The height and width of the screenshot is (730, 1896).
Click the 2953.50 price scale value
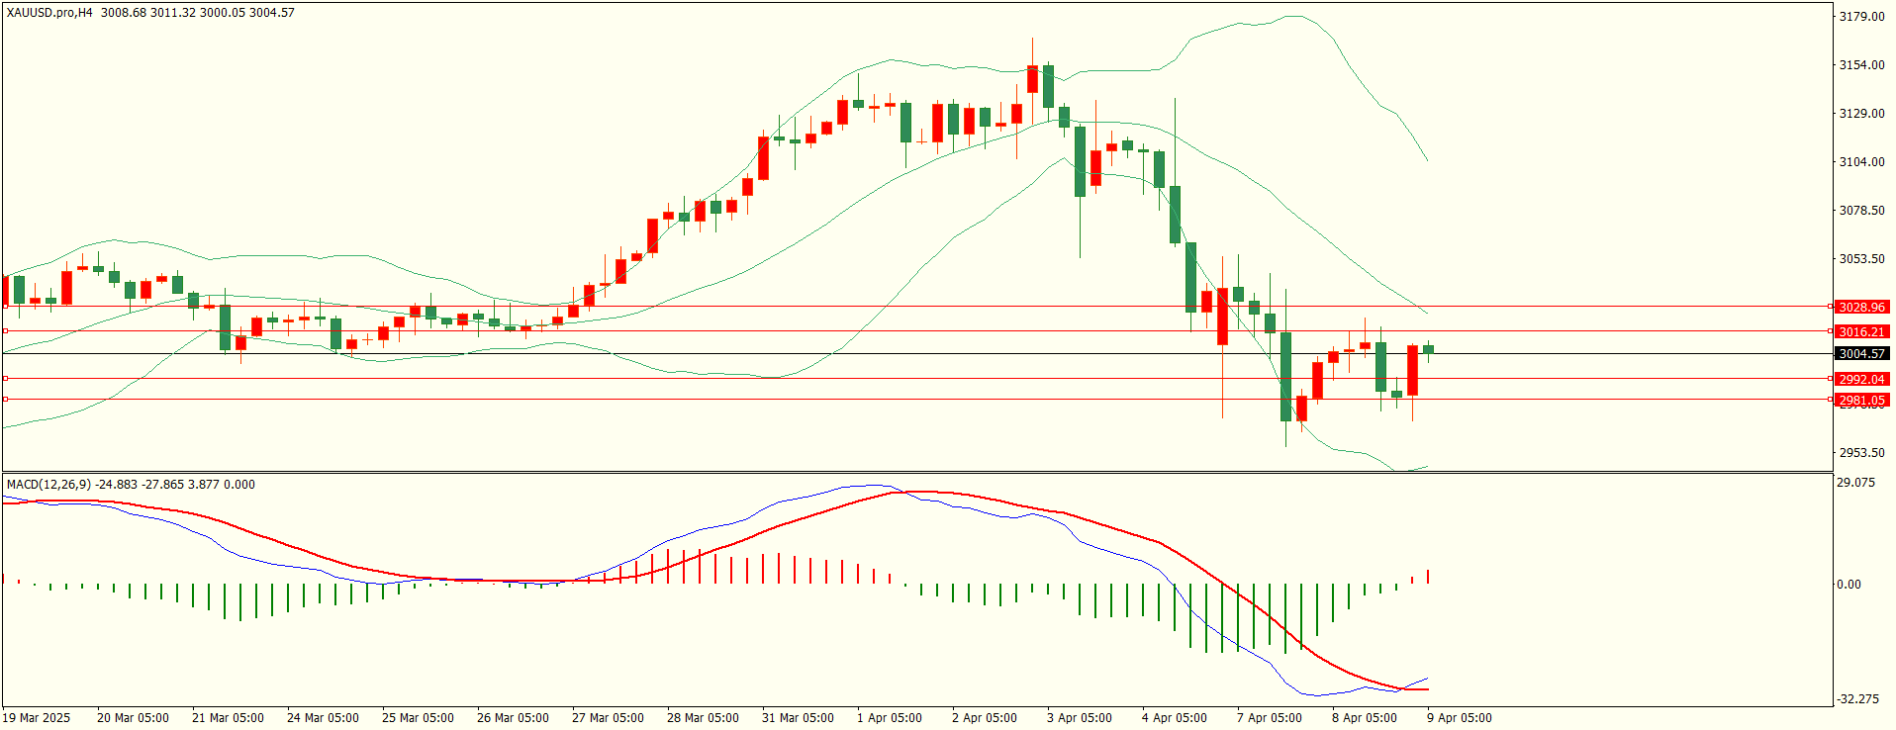[1860, 453]
